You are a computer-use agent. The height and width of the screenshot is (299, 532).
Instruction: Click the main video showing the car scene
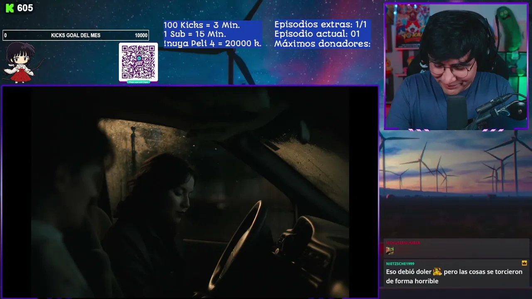tap(190, 192)
